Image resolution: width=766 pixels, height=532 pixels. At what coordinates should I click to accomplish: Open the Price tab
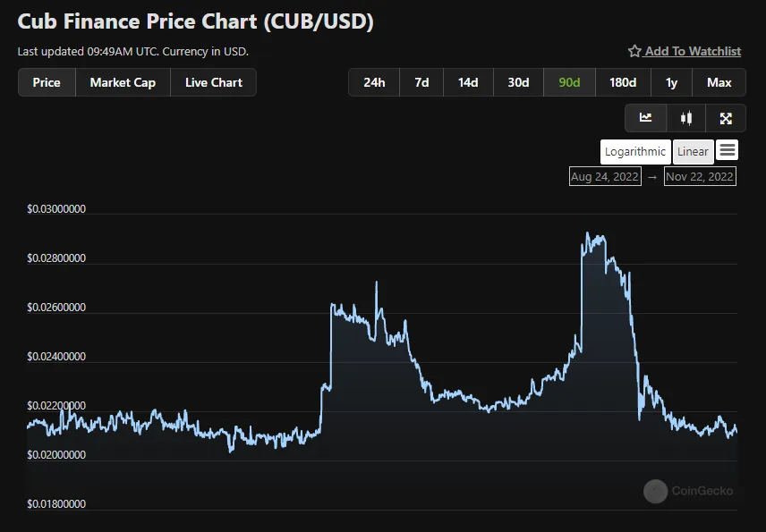tap(47, 82)
